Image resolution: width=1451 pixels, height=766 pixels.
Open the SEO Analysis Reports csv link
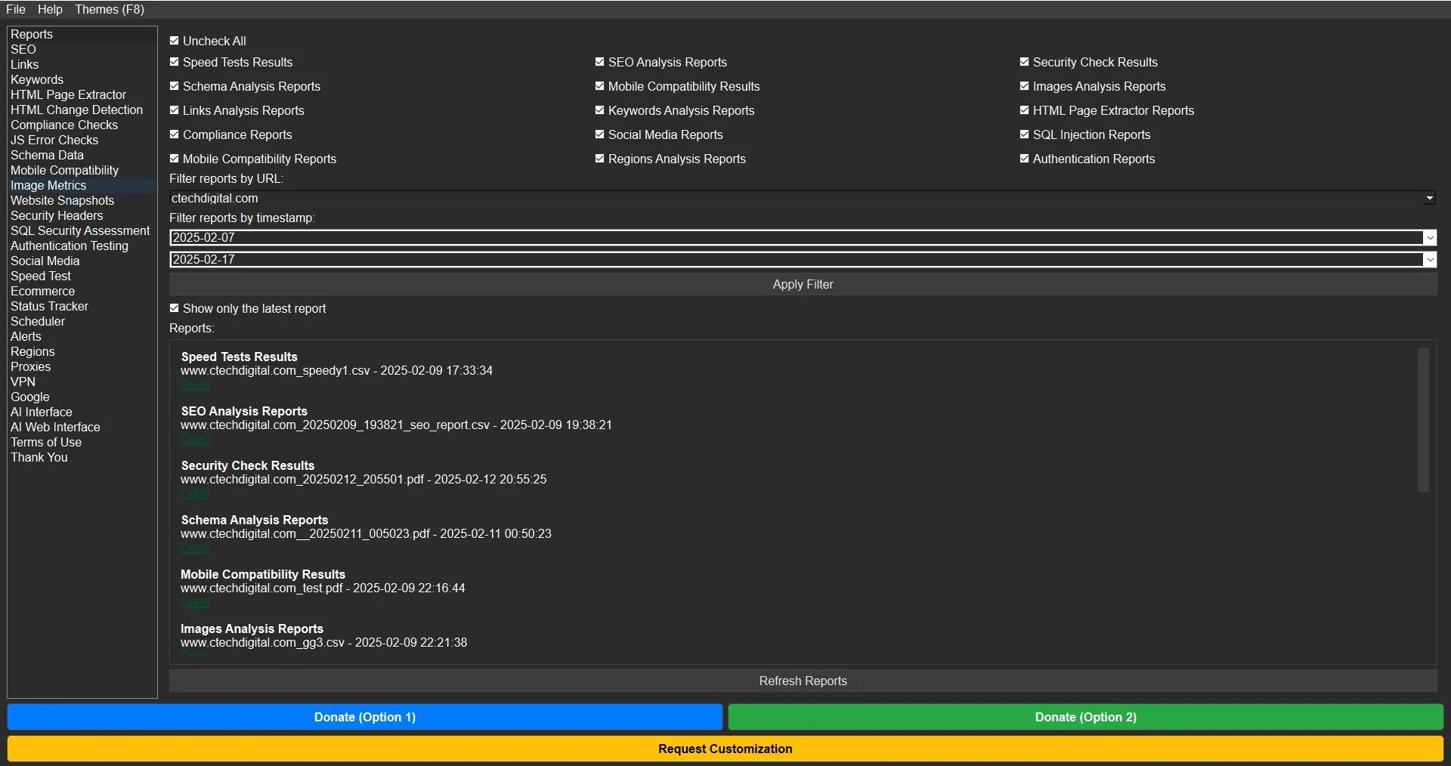[x=195, y=439]
